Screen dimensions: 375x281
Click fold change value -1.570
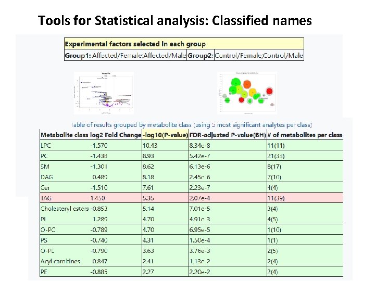click(99, 146)
